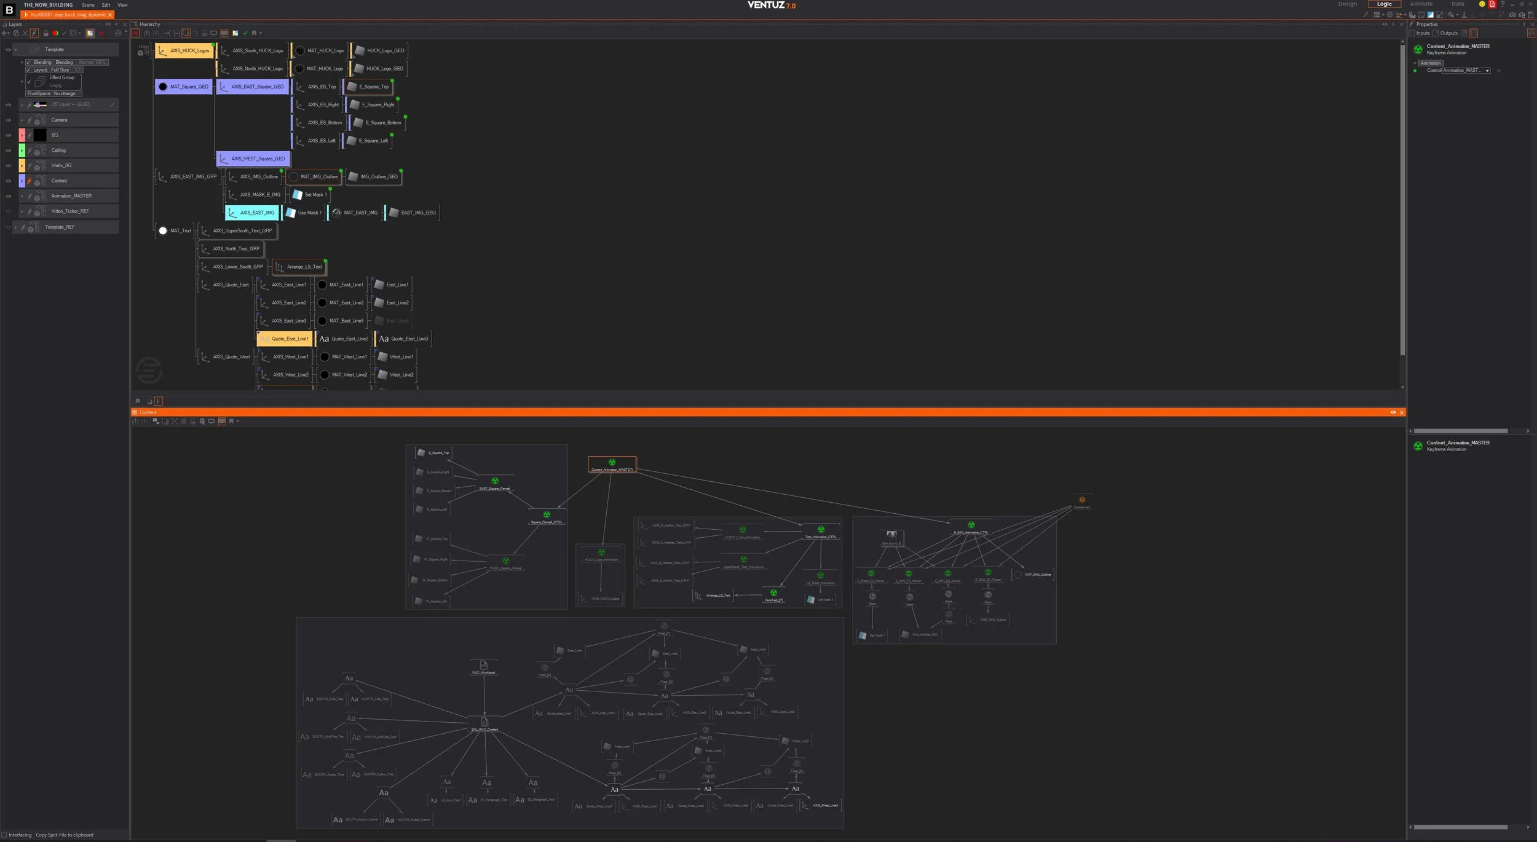Open the Scene menu

(88, 5)
